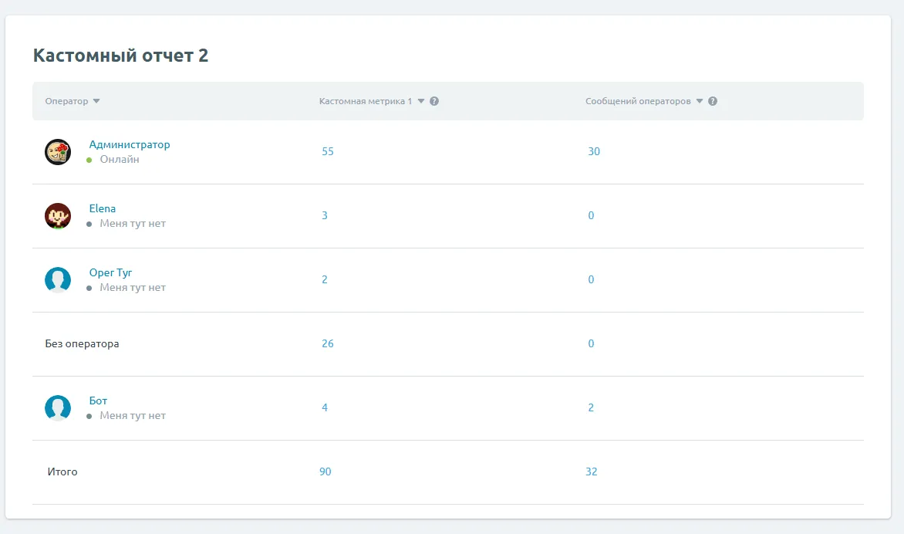
Task: Sort by Сообщений операторов arrow
Action: tap(700, 101)
